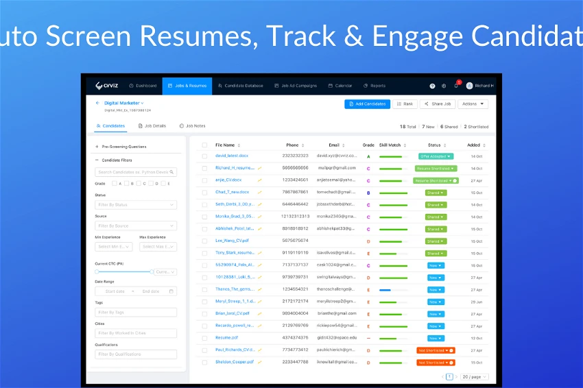Expand the Pre-Screening Questions section
Screen dimensions: 583x388
pos(121,147)
